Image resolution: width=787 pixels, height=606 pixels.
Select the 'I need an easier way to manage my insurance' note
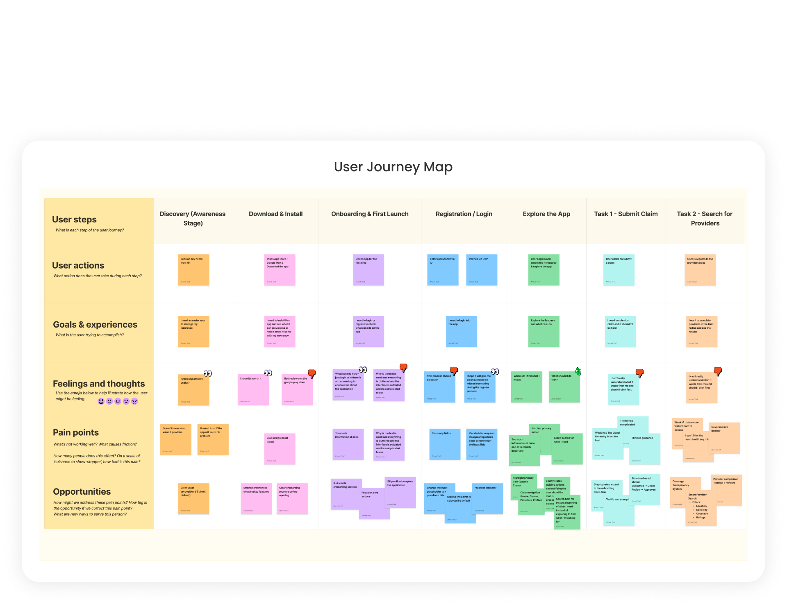pos(193,331)
